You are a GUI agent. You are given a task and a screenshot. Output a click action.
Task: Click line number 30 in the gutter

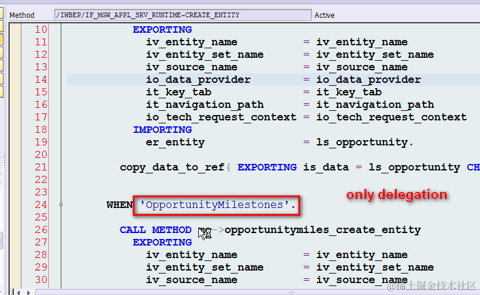[x=40, y=280]
